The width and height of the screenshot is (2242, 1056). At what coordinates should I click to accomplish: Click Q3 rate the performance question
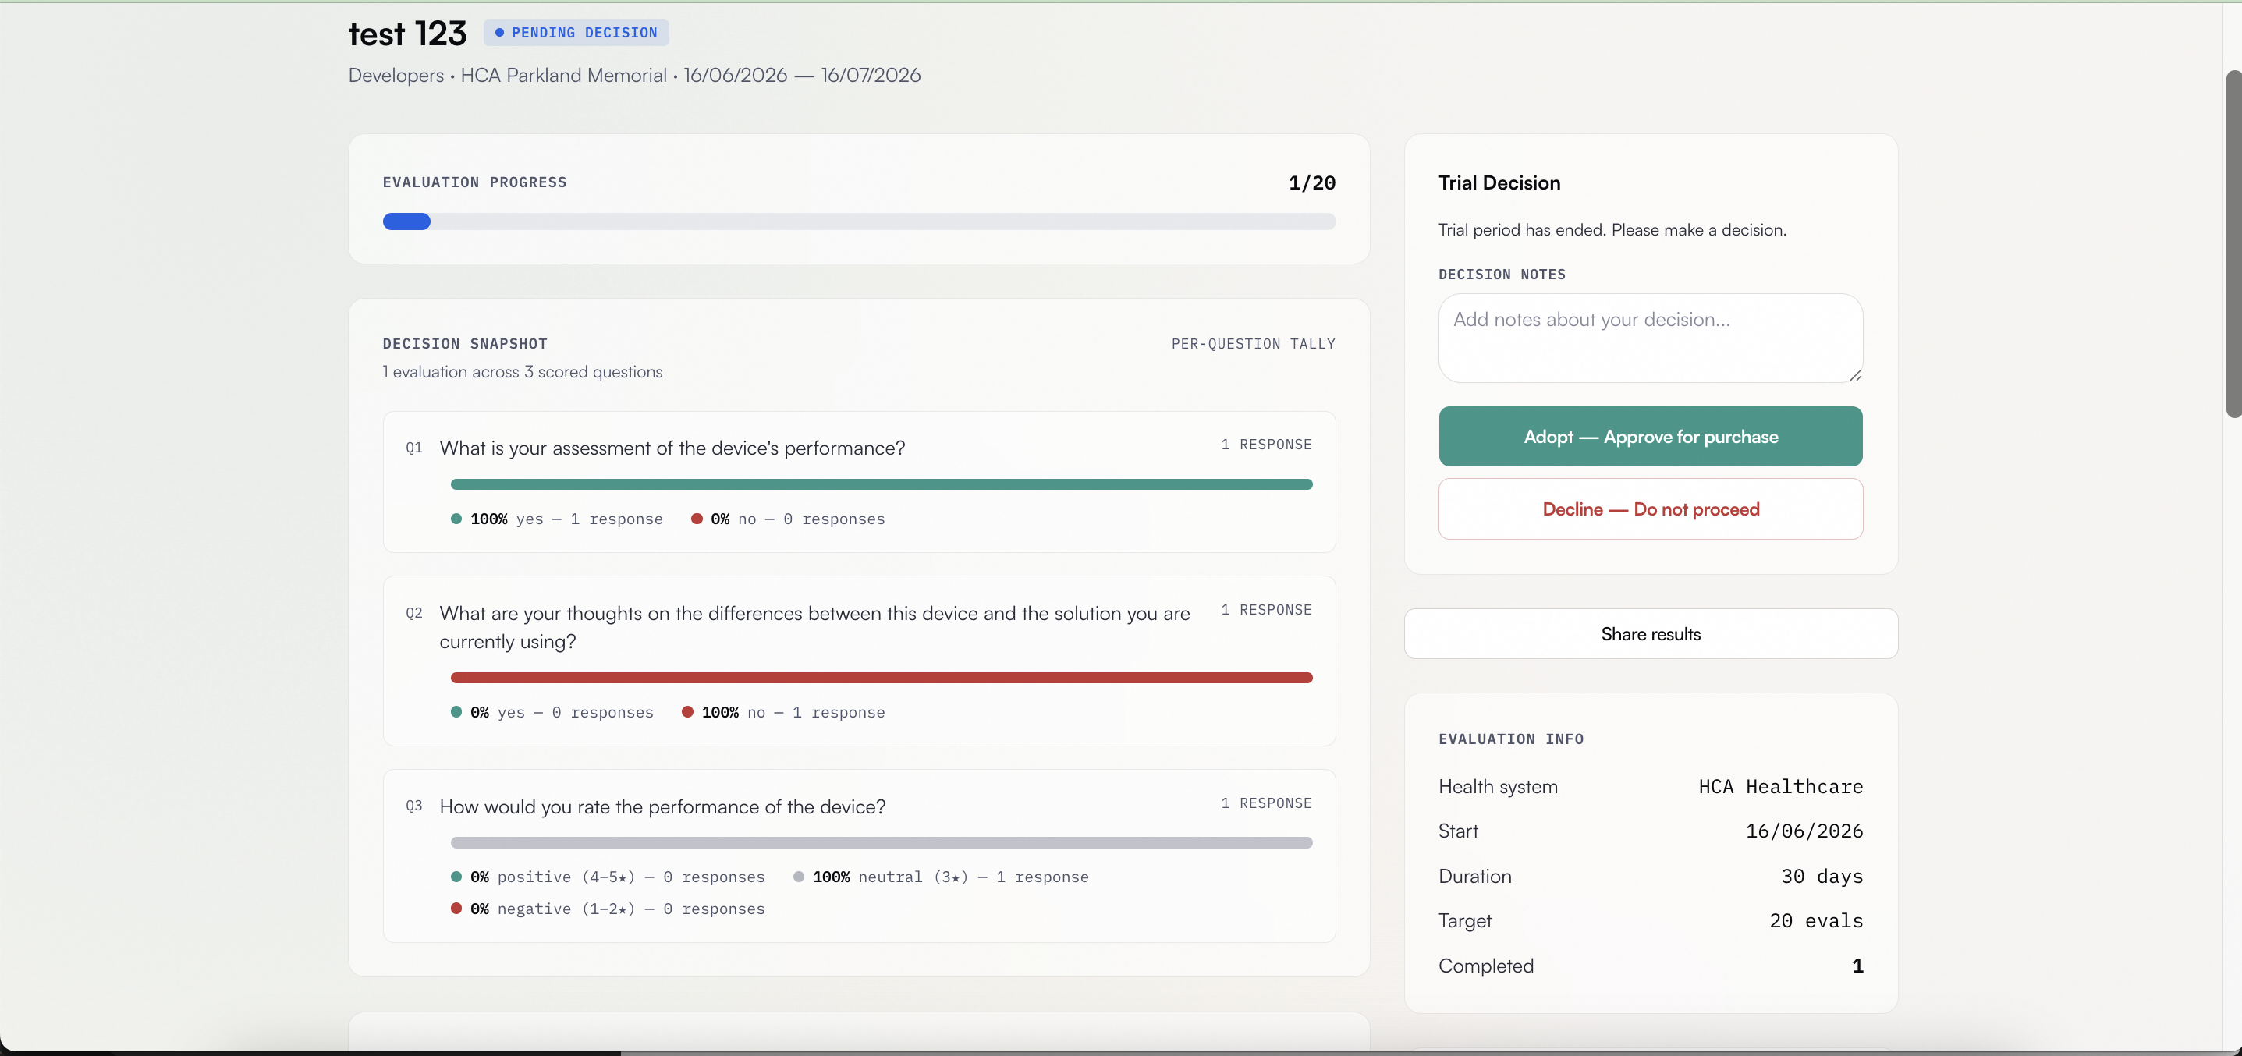pos(662,806)
